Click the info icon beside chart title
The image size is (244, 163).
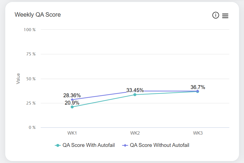tap(216, 16)
